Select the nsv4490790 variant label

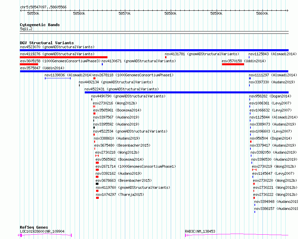128,96
